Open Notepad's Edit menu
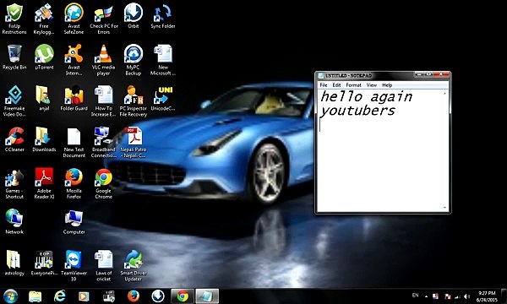Viewport: 507px width, 304px height. 336,85
